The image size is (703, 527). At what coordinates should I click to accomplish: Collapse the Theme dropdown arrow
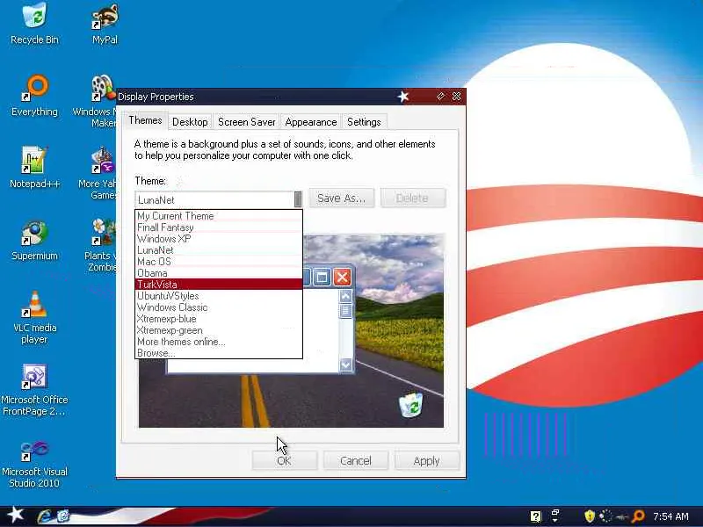(x=298, y=199)
